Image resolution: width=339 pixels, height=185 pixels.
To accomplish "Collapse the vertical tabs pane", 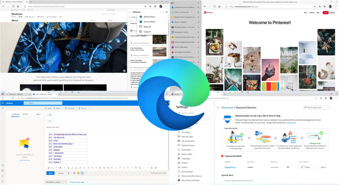I will pyautogui.click(x=198, y=3).
